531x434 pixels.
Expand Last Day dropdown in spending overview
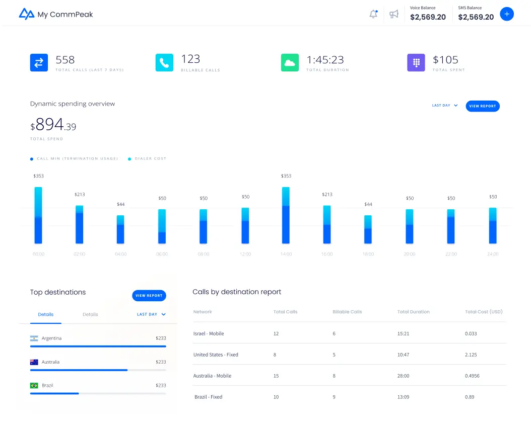(x=445, y=106)
